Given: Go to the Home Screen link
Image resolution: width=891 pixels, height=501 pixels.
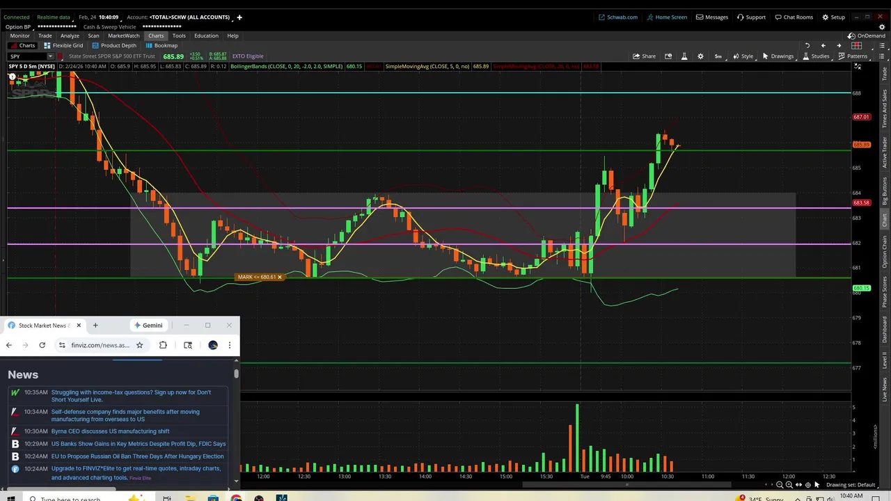Looking at the screenshot, I should (667, 17).
